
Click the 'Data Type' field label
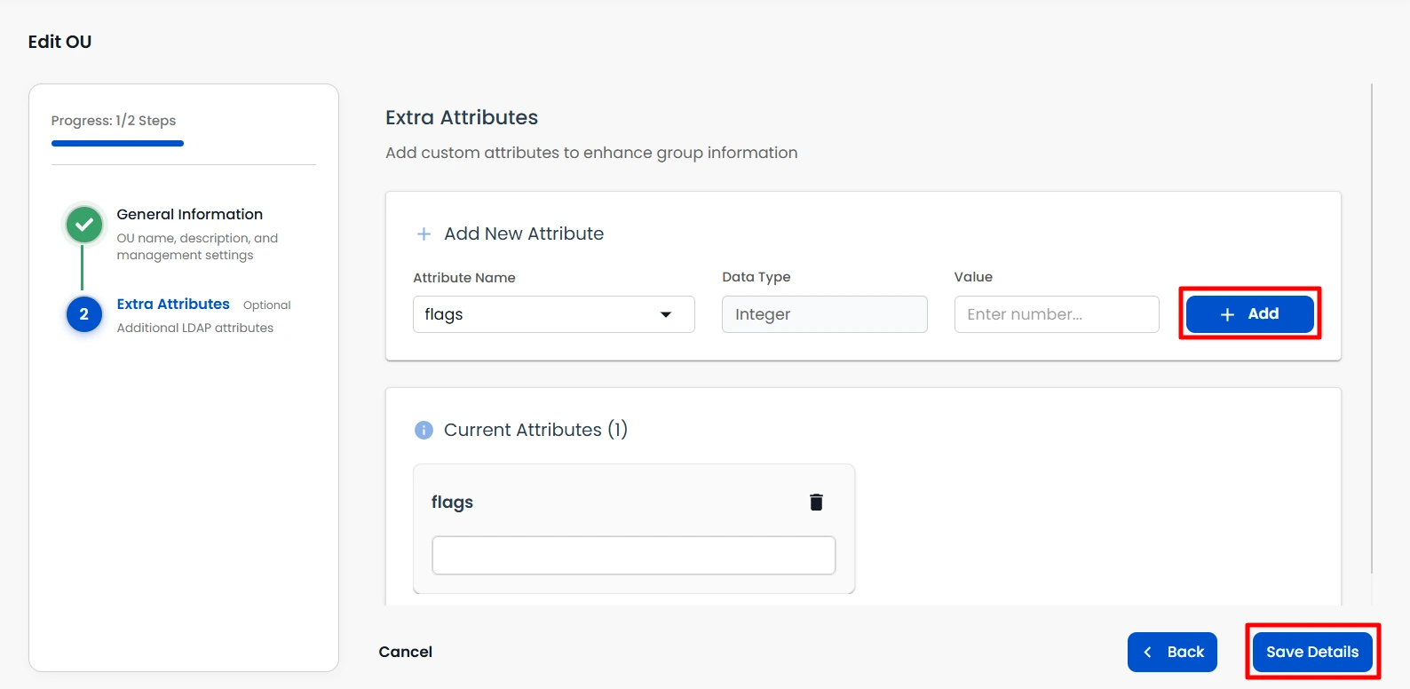(756, 277)
